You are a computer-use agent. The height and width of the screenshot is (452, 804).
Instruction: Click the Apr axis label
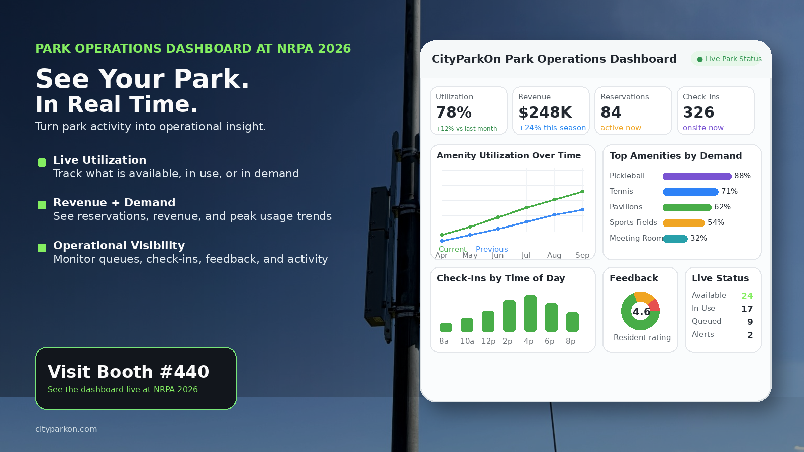tap(441, 256)
